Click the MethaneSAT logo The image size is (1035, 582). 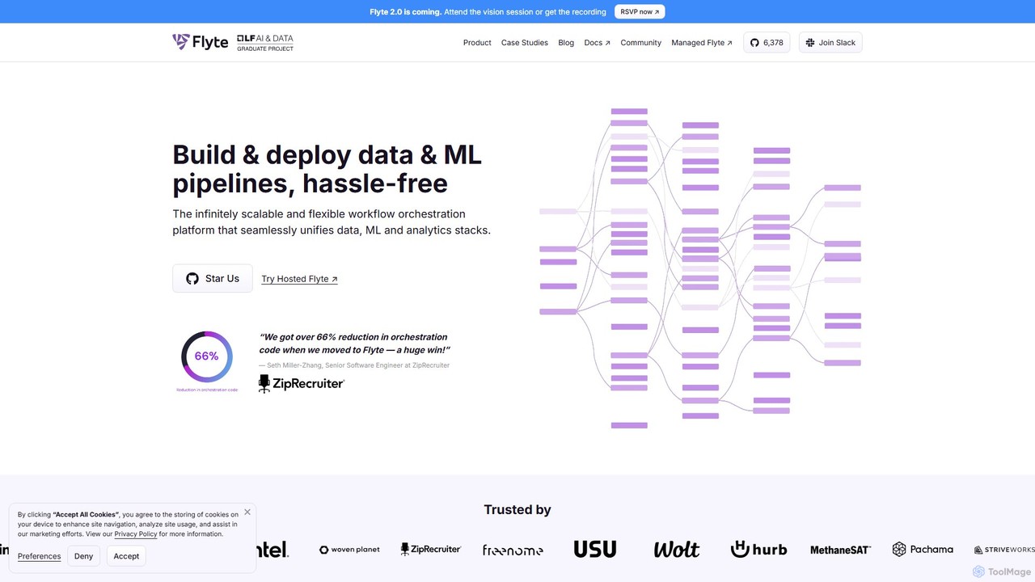(840, 550)
